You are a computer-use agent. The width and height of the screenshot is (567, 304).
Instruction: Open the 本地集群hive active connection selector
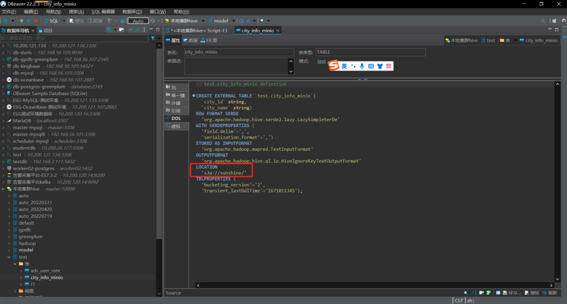click(x=184, y=21)
